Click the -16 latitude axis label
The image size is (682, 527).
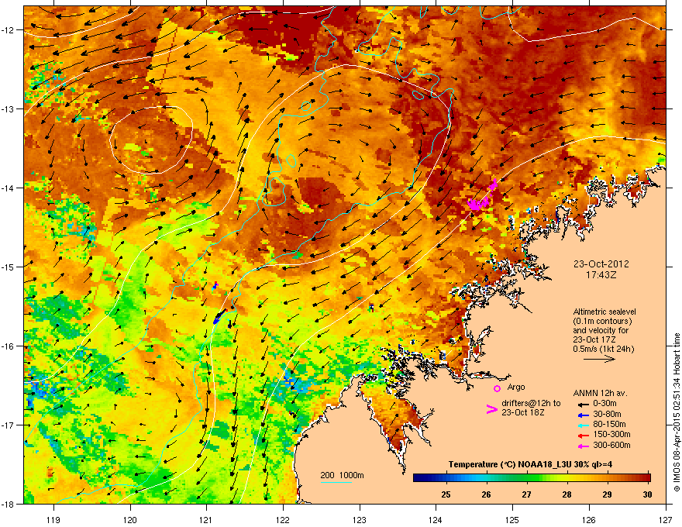[x=9, y=346]
